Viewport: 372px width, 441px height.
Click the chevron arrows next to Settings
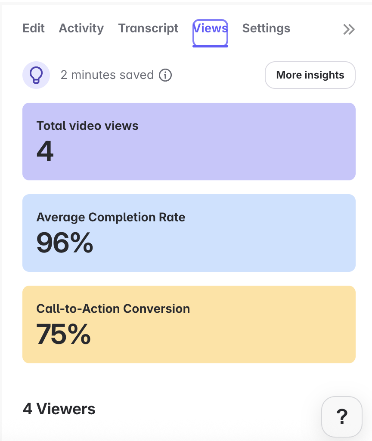pos(348,29)
